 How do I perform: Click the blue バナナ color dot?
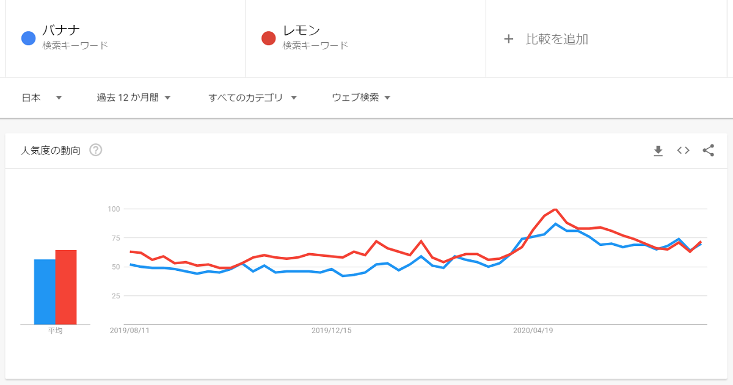pos(28,38)
